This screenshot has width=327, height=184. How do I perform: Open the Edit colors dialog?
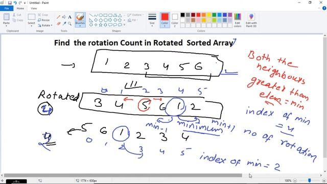coord(237,20)
